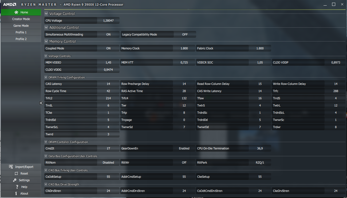347x198 pixels.
Task: Click the AMD logo in the title bar
Action: point(10,5)
